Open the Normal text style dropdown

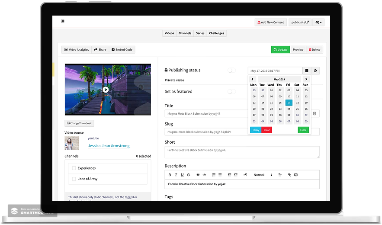[x=263, y=175]
